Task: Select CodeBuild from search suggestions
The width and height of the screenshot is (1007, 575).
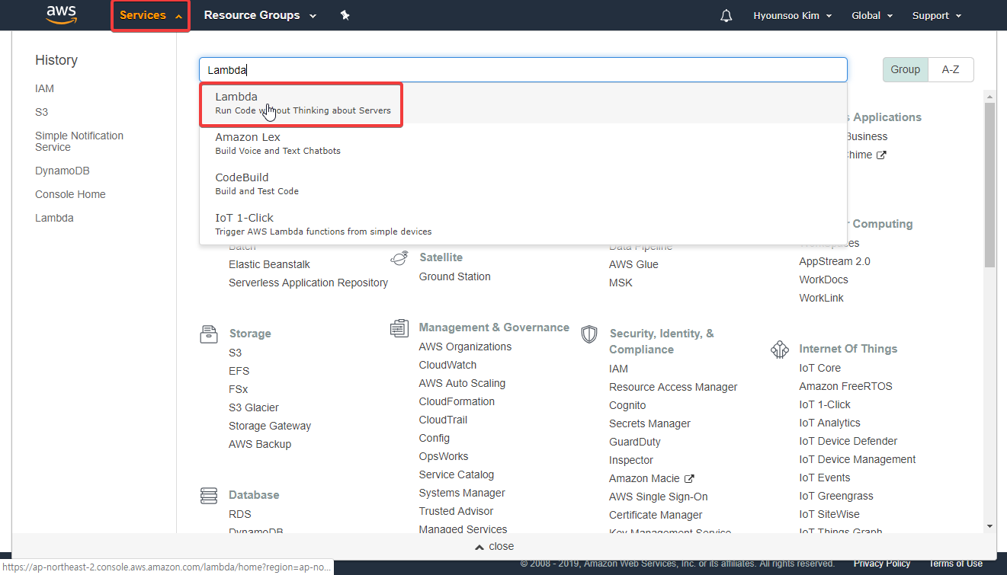Action: point(523,184)
